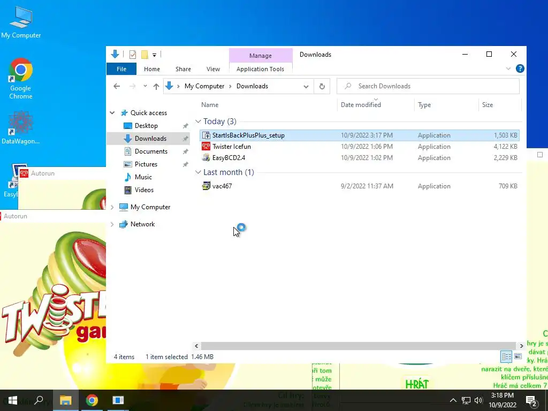Click the Manage contextual tab

(x=261, y=56)
